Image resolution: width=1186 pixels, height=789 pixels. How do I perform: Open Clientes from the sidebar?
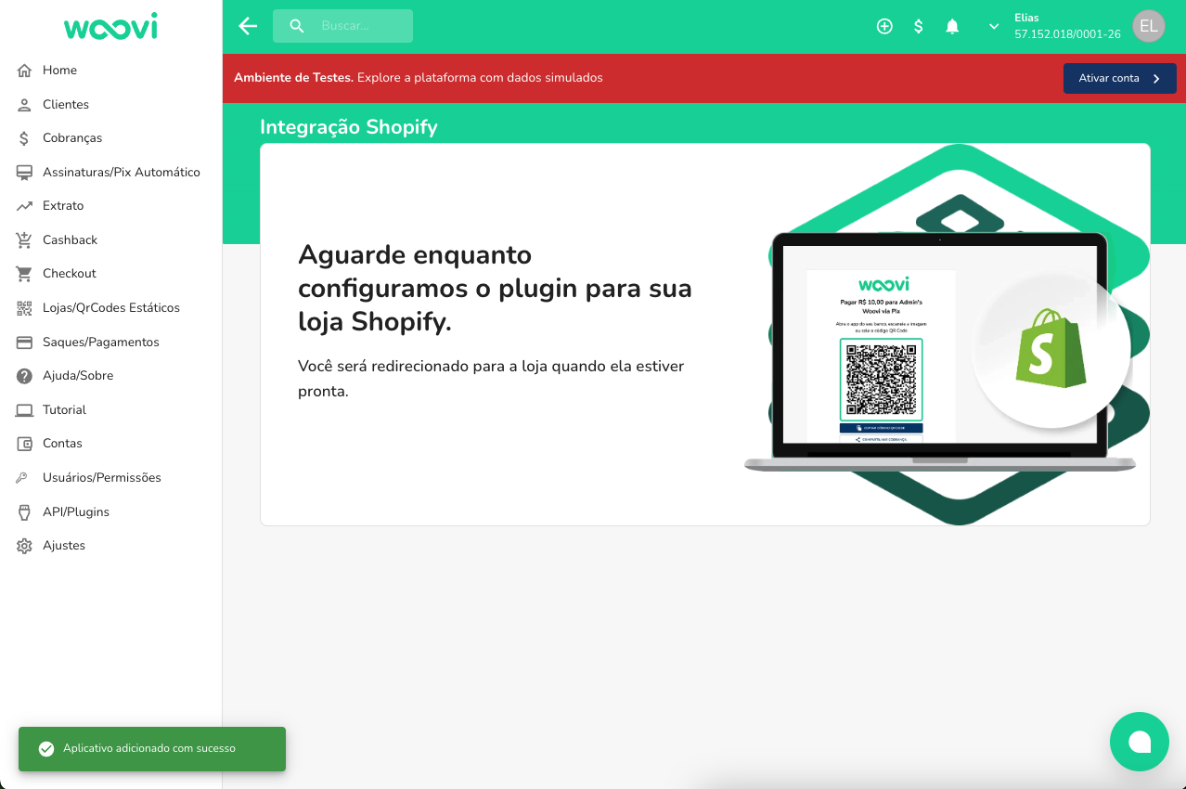(67, 104)
